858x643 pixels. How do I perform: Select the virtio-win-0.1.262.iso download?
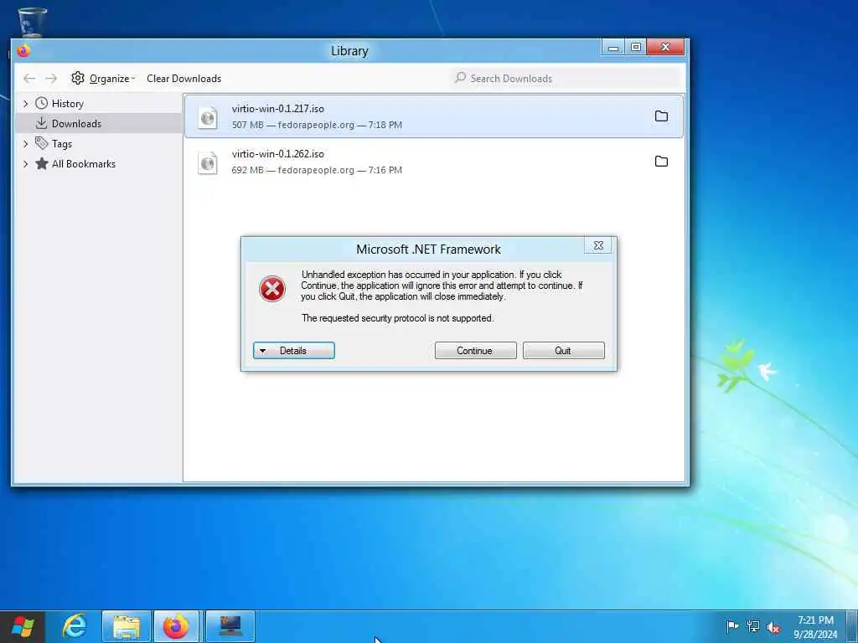tap(434, 162)
